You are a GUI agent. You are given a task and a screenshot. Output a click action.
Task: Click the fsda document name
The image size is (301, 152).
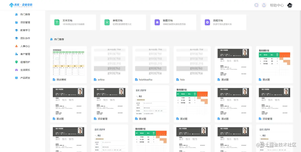coord(182,80)
